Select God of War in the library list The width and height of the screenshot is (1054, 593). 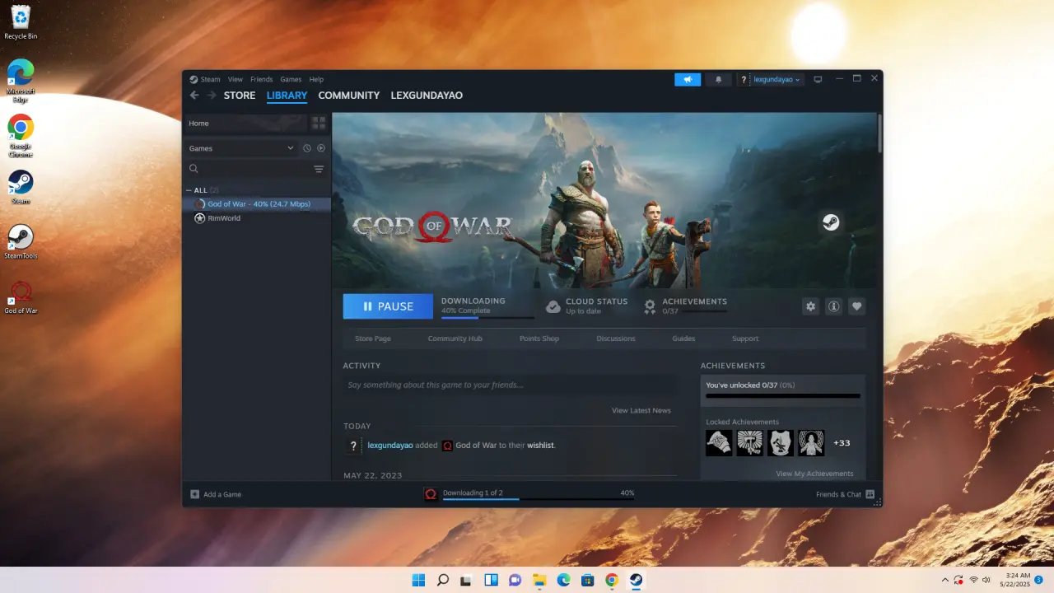click(x=257, y=203)
